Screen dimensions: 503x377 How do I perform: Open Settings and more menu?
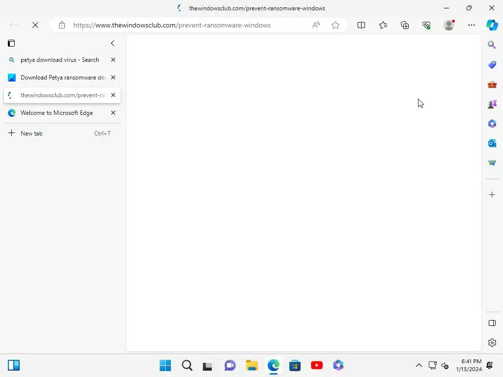pos(471,25)
